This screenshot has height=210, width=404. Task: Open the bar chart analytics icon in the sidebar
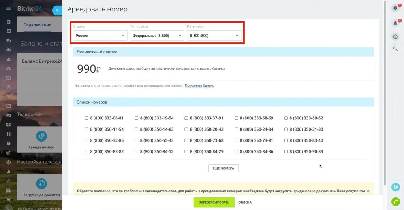click(x=9, y=171)
